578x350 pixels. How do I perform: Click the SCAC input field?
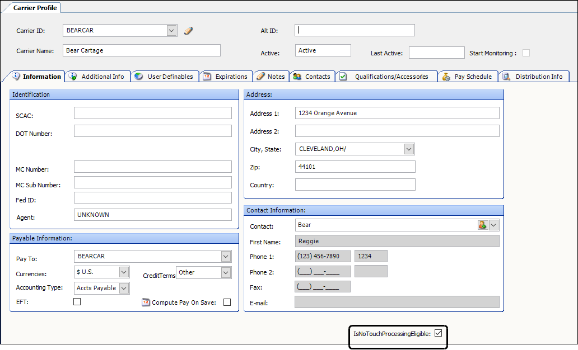(x=152, y=113)
